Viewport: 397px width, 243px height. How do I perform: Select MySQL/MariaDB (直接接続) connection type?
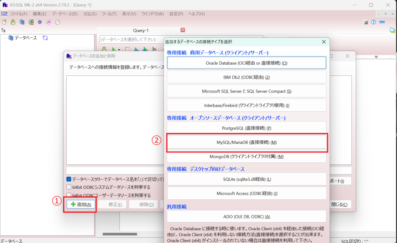point(247,142)
